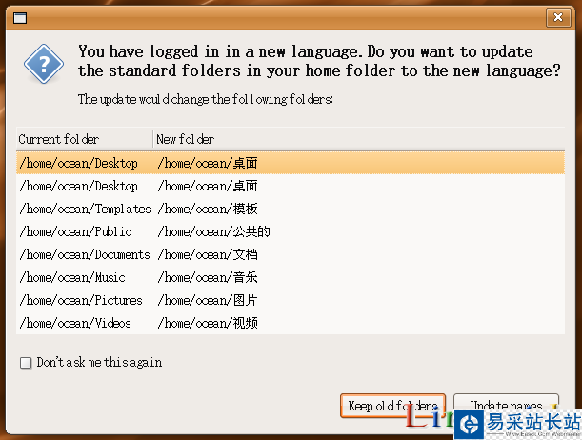Click the "New folder" column header

pos(357,140)
